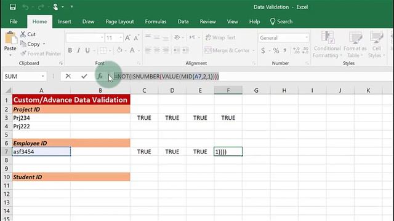The width and height of the screenshot is (394, 221).
Task: Click Decrease Indent icon
Action: tap(177, 50)
